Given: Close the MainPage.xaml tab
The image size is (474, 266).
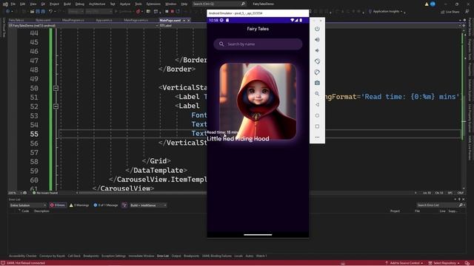Looking at the screenshot, I should pos(189,20).
